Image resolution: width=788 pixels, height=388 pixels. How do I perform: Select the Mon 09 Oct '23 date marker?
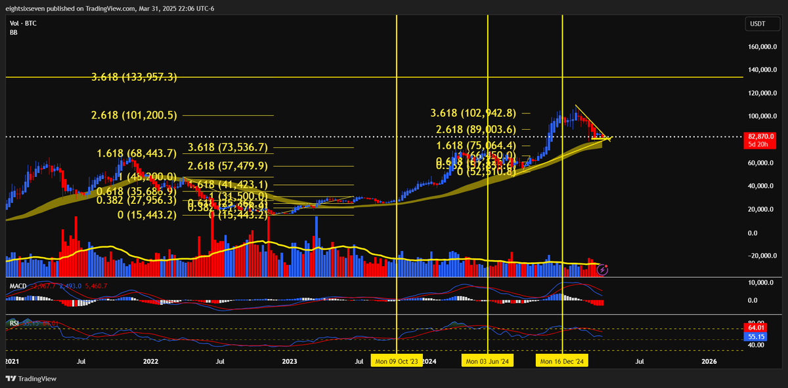click(x=395, y=361)
